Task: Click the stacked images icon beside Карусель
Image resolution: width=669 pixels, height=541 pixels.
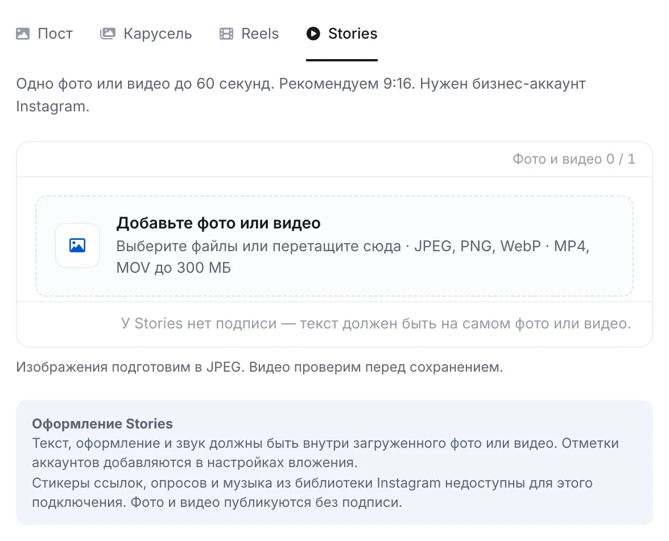Action: pos(108,34)
